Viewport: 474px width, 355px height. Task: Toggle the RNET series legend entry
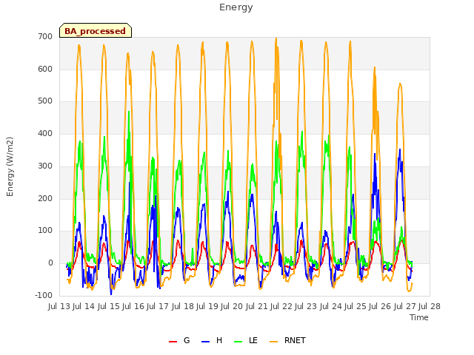pos(287,340)
